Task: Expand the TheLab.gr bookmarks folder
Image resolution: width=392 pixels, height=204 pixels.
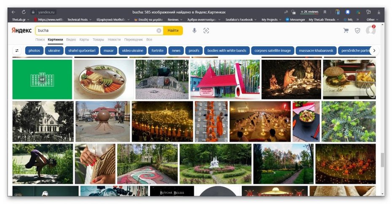Action: pyautogui.click(x=21, y=19)
